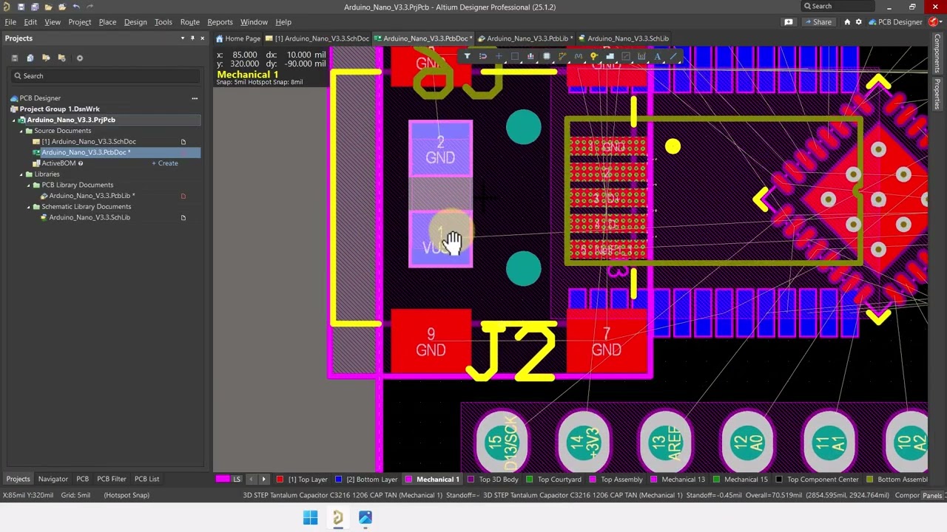Open the PCB List panel tab

point(146,479)
